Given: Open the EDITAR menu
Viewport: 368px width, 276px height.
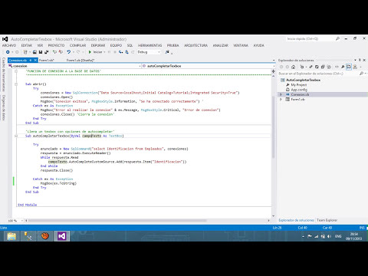Looking at the screenshot, I should pyautogui.click(x=27, y=45).
